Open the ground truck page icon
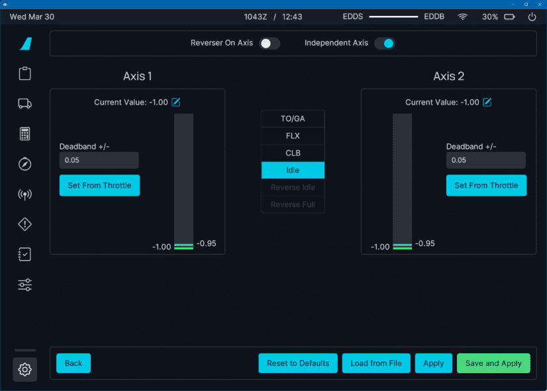This screenshot has width=547, height=391. tap(25, 103)
